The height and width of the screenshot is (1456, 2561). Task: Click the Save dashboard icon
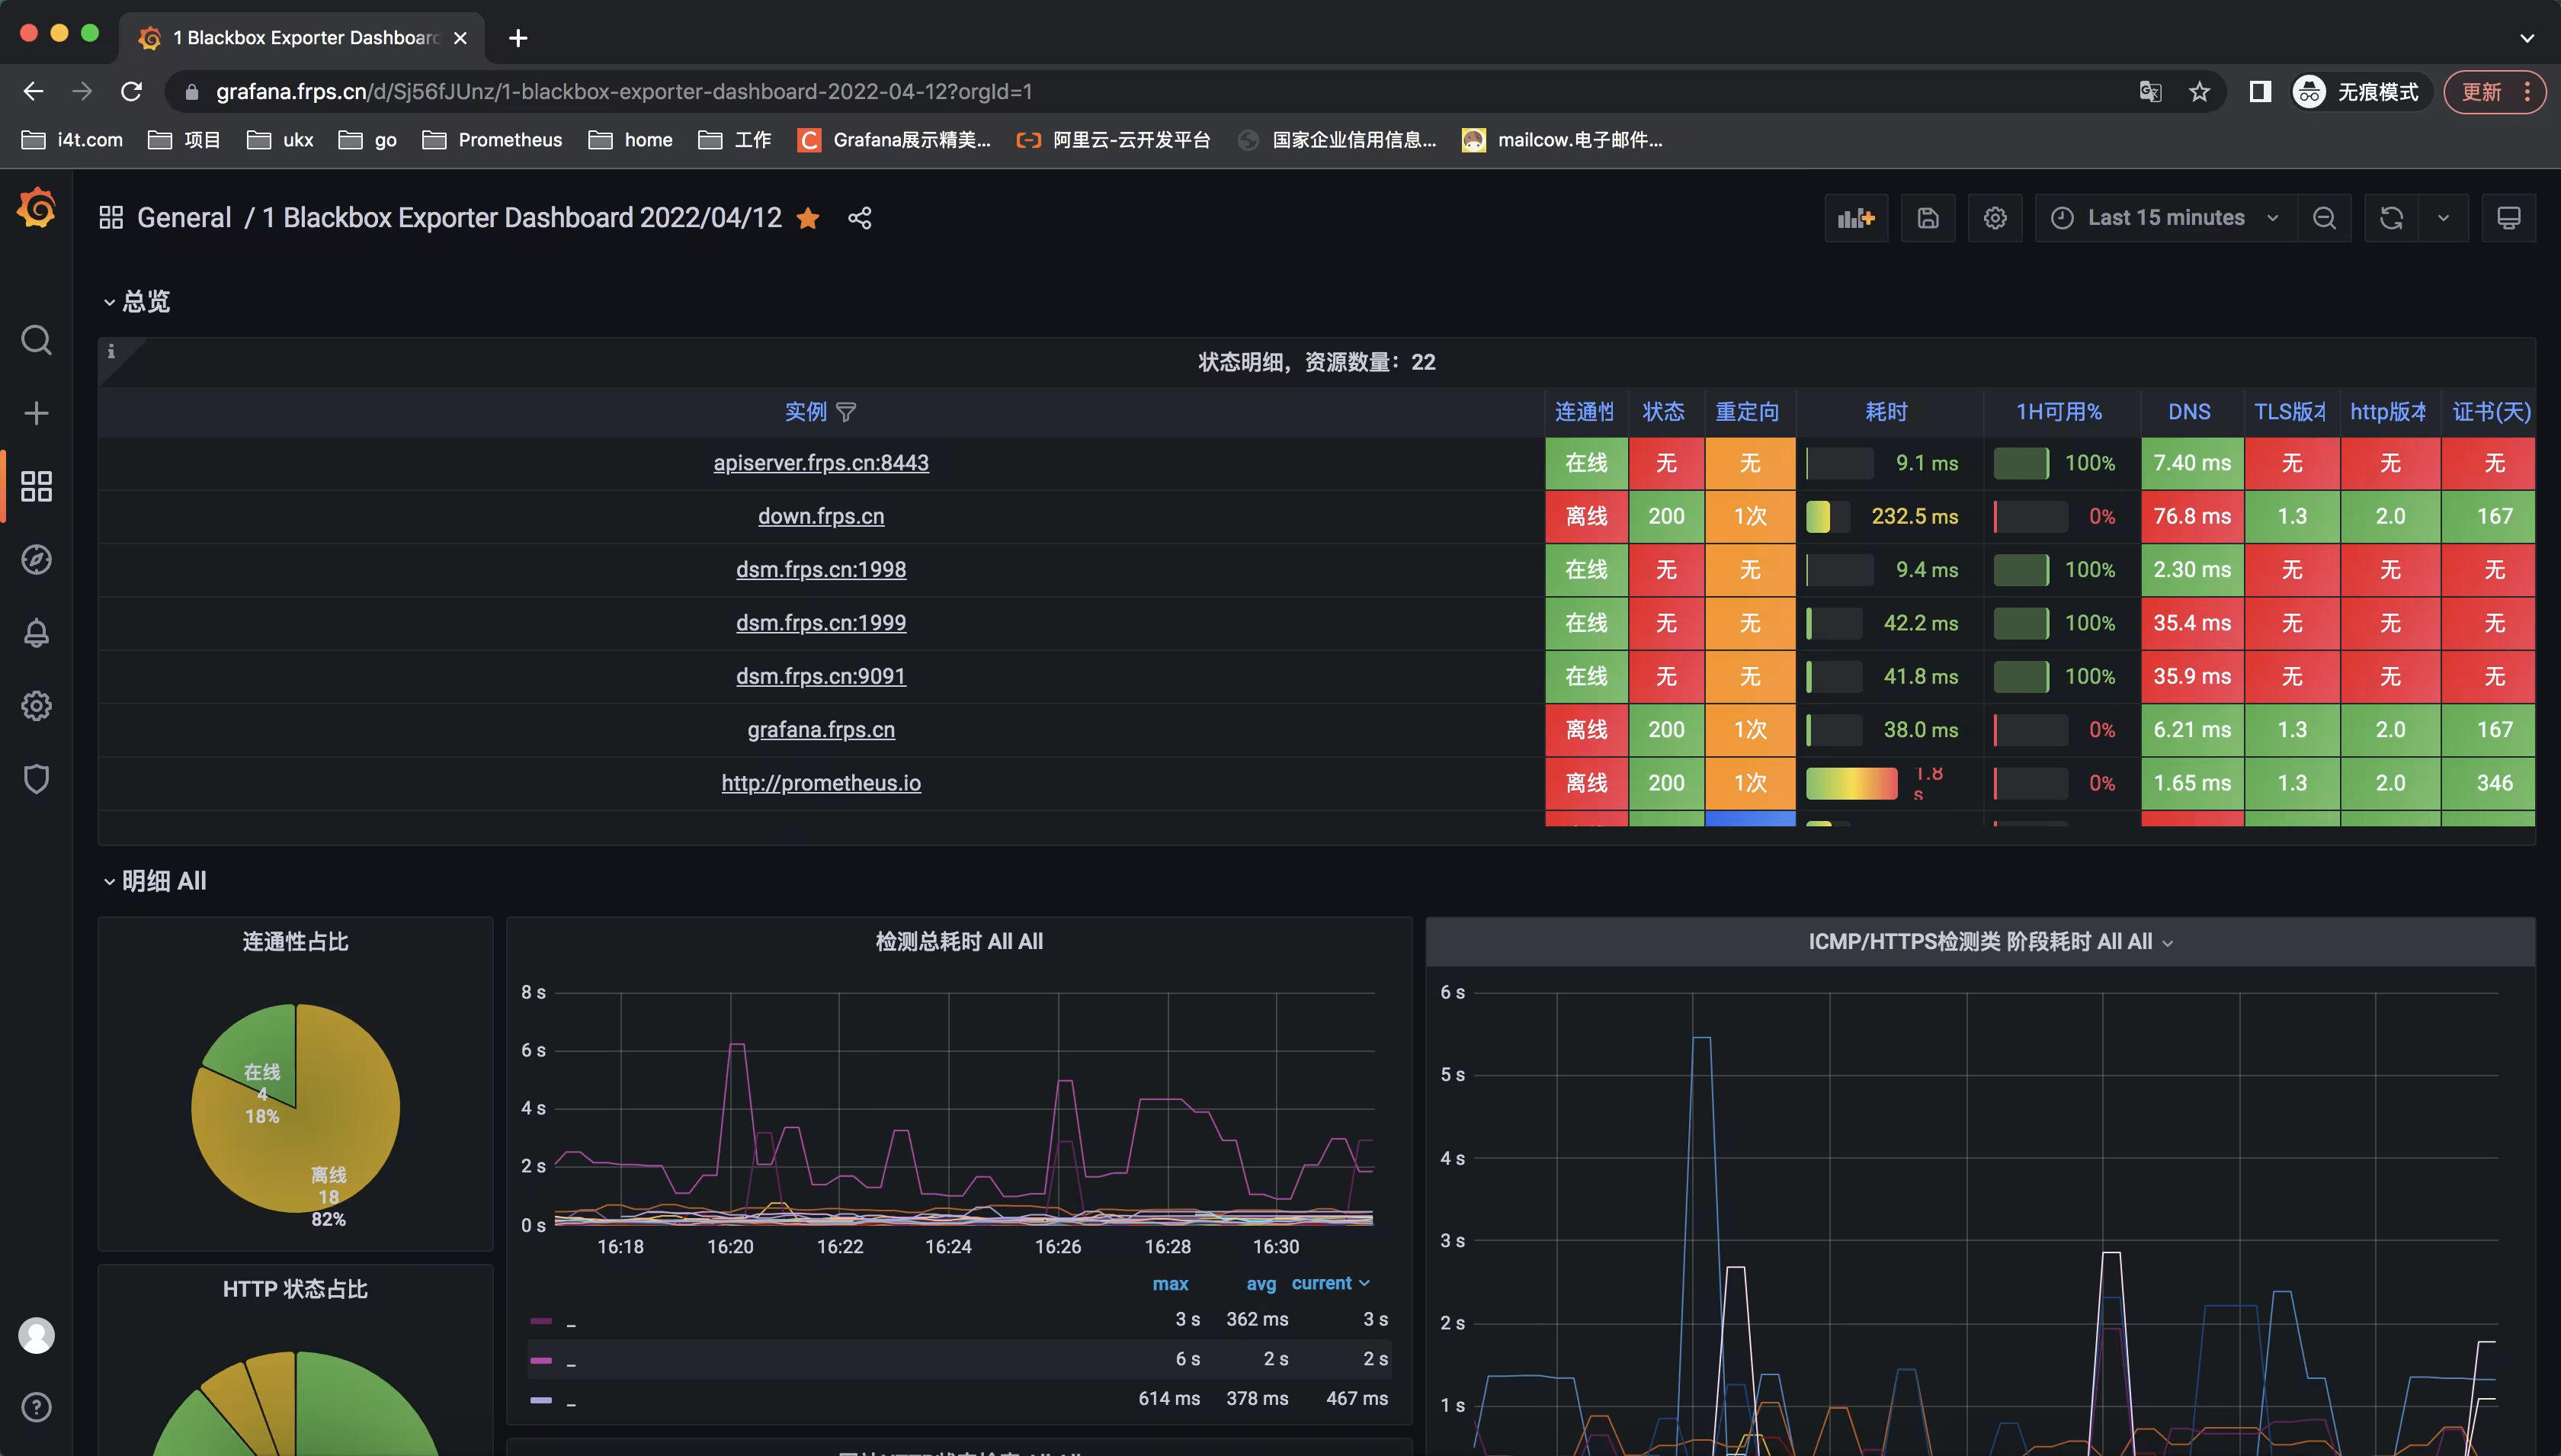(1928, 218)
